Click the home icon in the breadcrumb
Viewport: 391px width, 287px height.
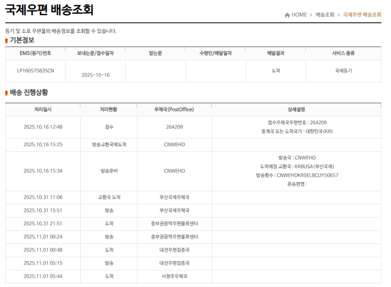click(287, 15)
